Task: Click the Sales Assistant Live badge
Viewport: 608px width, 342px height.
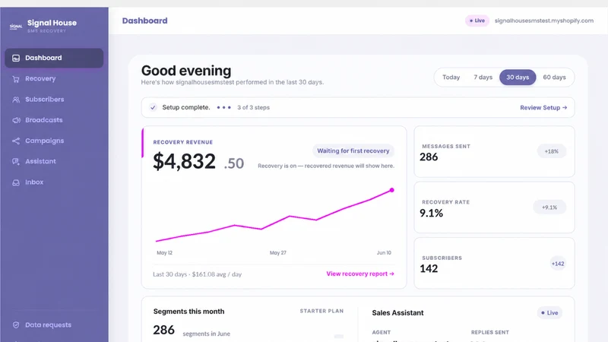Action: click(x=549, y=312)
